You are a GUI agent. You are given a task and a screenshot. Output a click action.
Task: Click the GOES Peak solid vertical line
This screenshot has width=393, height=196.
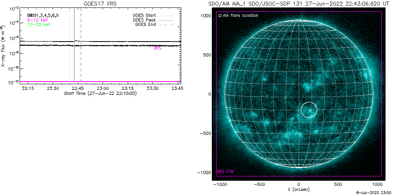coord(74,46)
